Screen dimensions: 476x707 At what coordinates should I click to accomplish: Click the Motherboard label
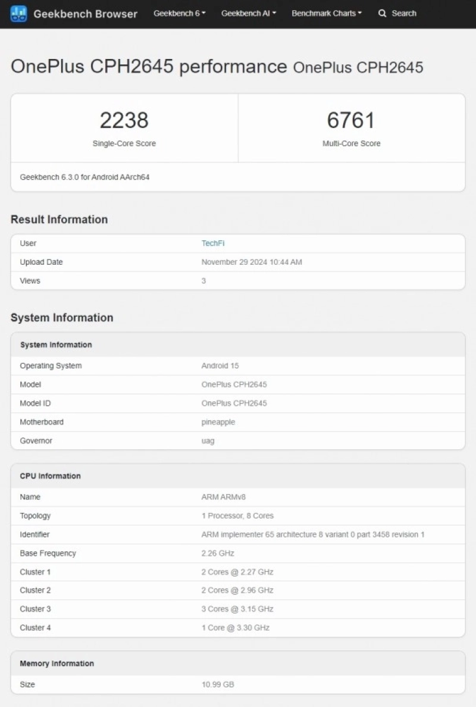pos(42,422)
